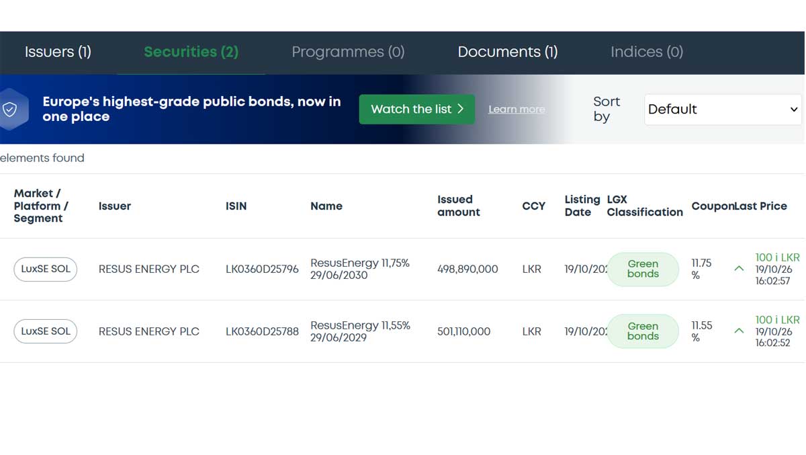Click the Issuer column header
Image resolution: width=806 pixels, height=455 pixels.
point(115,206)
